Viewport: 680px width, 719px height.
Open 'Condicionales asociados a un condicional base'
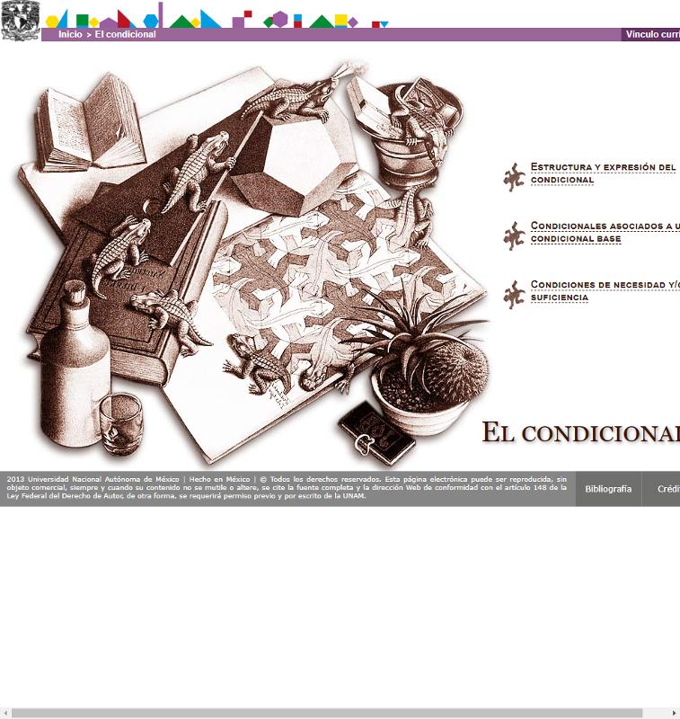click(x=605, y=232)
